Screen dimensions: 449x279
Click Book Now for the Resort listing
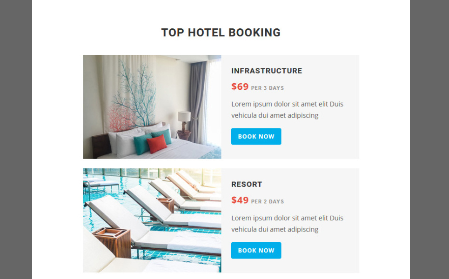256,250
